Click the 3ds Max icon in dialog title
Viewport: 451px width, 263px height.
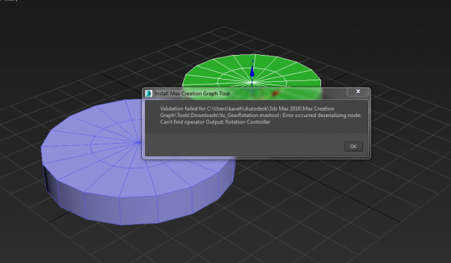tap(148, 94)
